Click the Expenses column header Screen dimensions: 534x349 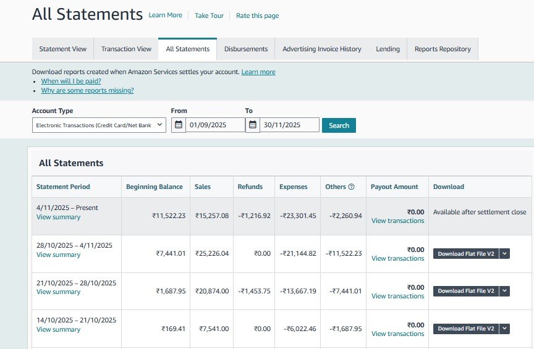pos(293,187)
